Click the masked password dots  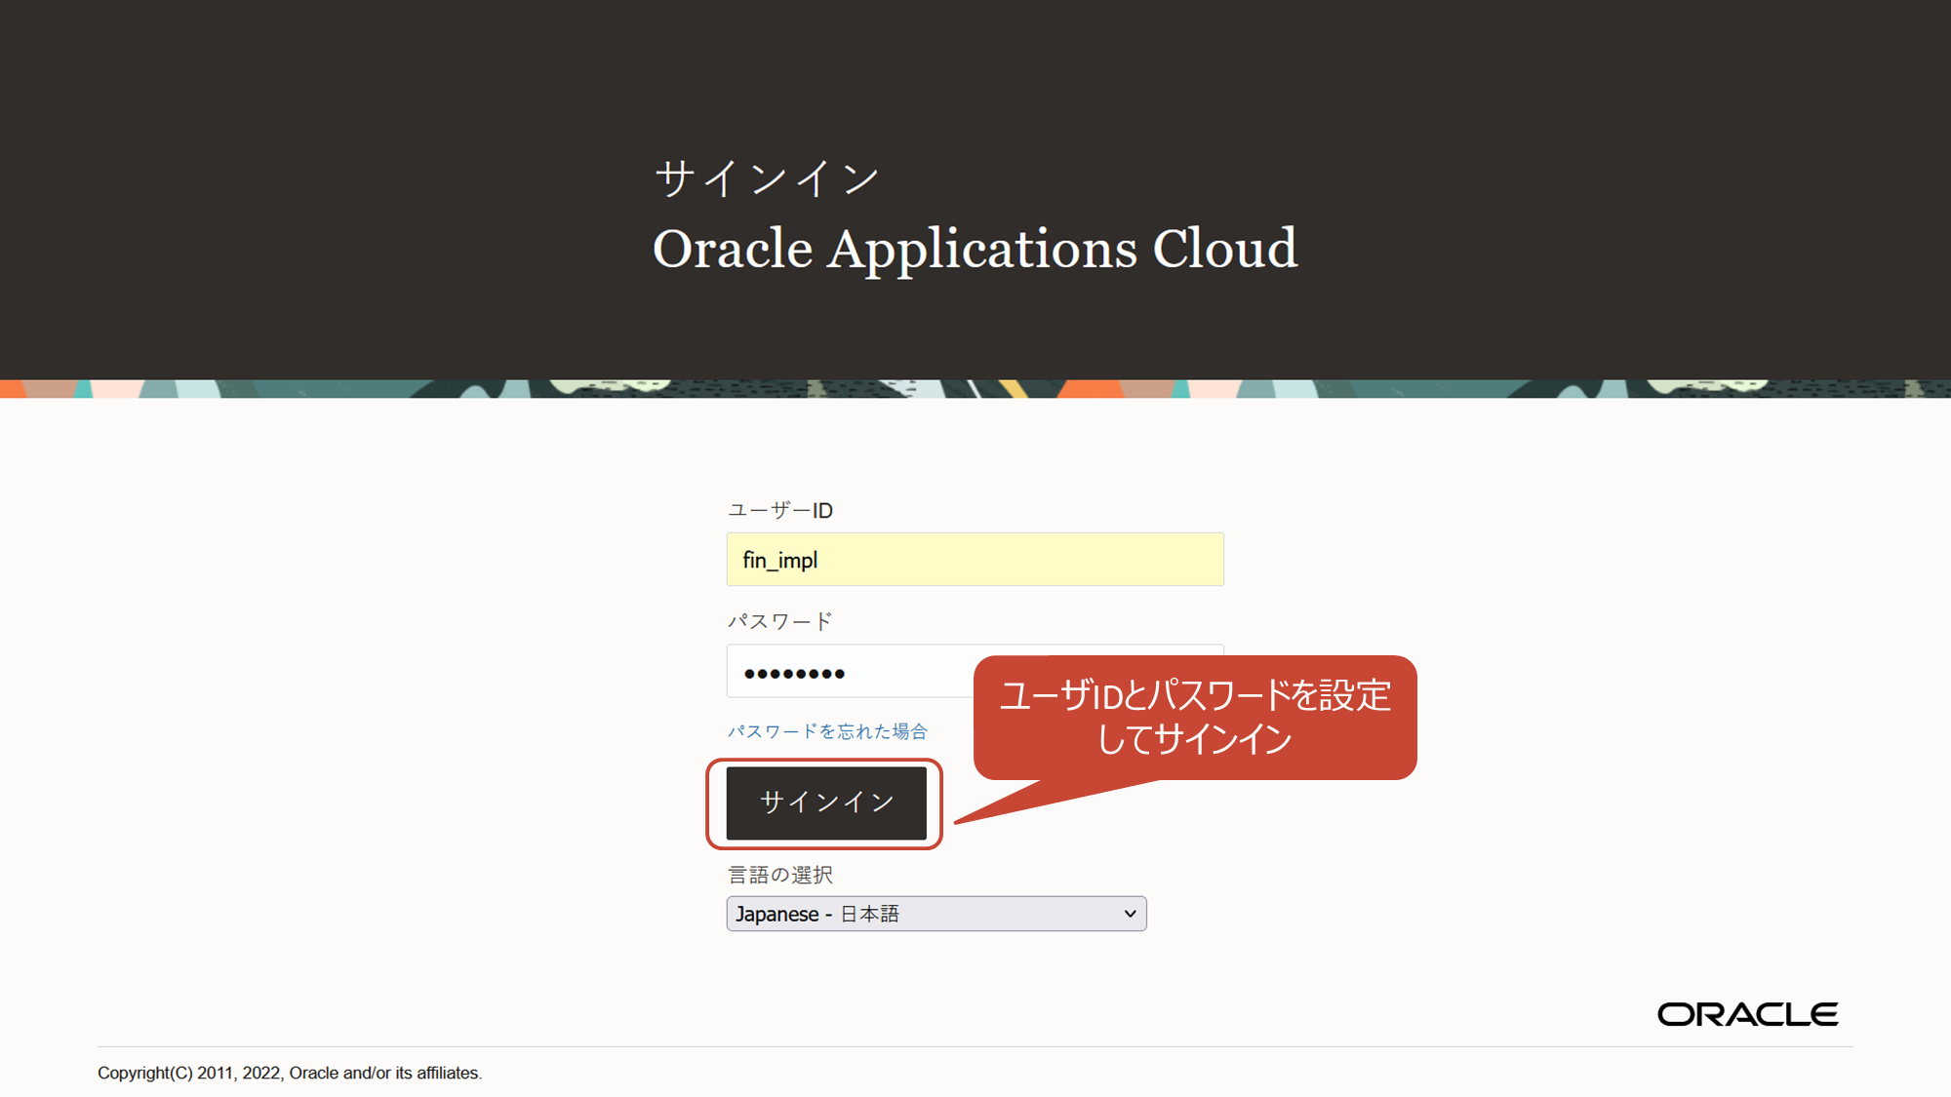[x=794, y=673]
